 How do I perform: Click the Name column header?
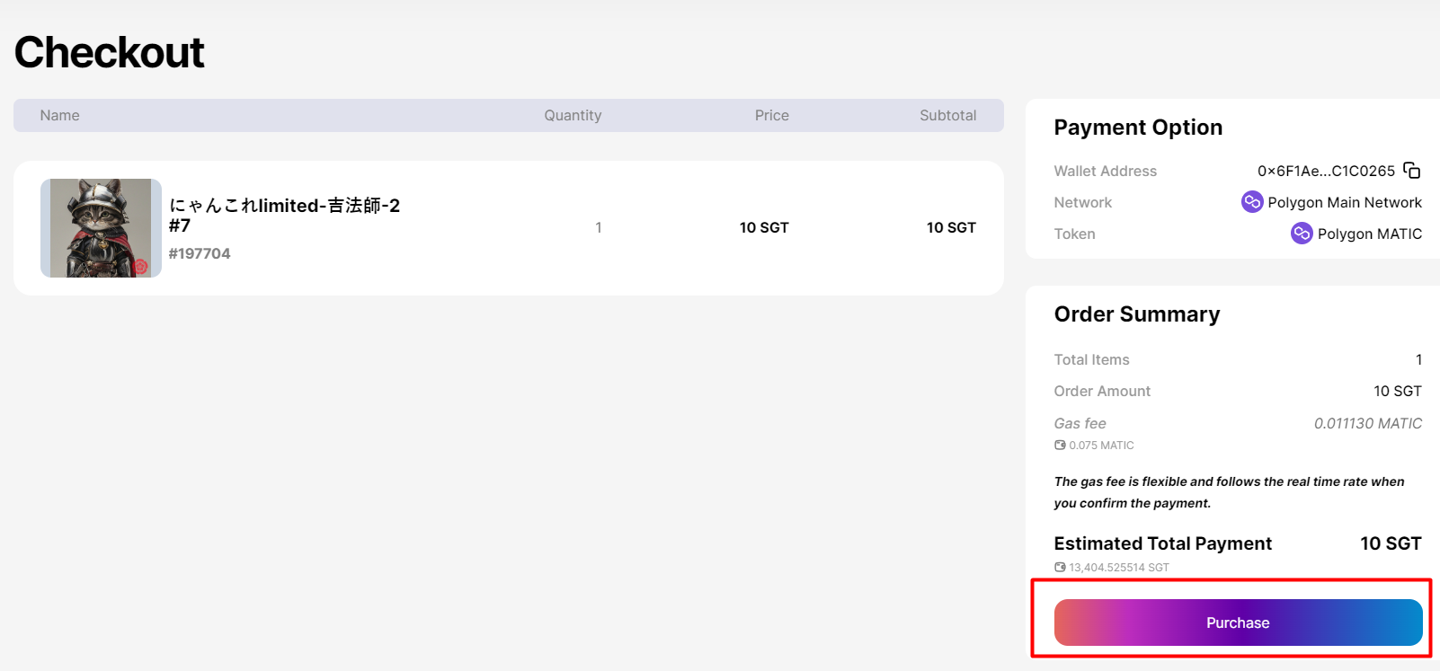click(59, 116)
